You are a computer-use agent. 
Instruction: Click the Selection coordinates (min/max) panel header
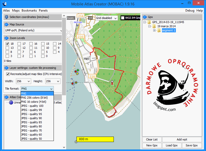[x=33, y=17]
